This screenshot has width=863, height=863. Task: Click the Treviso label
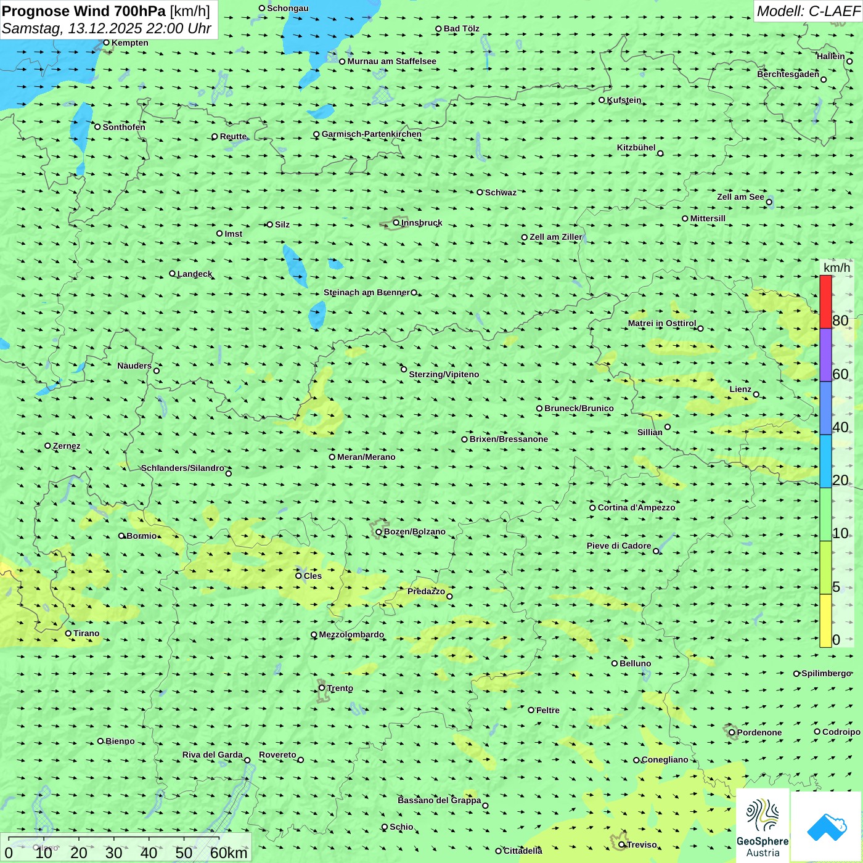click(x=642, y=845)
